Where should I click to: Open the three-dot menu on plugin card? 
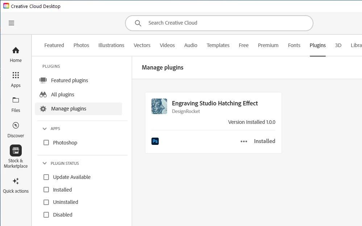click(244, 141)
